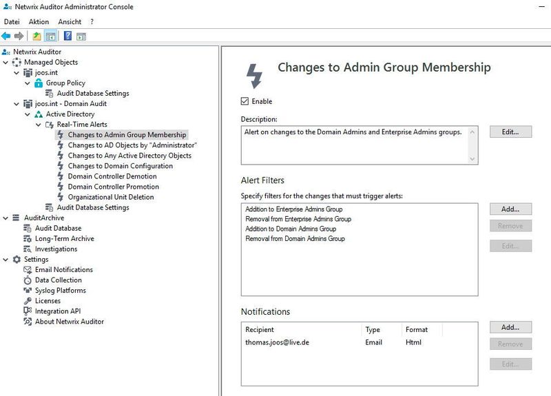The height and width of the screenshot is (396, 551).
Task: Collapse the Active Directory node
Action: click(28, 114)
